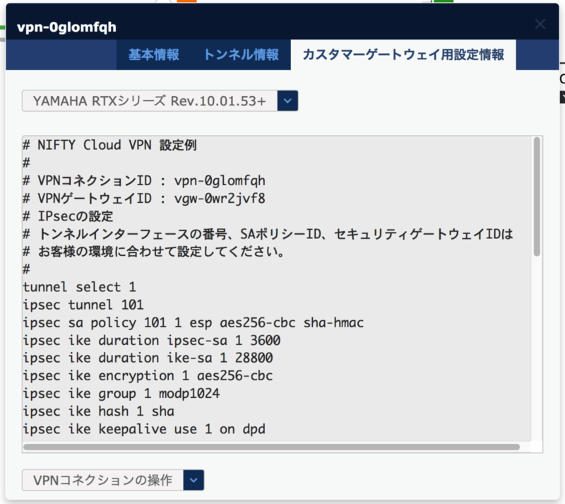Image resolution: width=565 pixels, height=504 pixels.
Task: Click the VPNゲートウェイID vgw-0wr2jvf8 line
Action: pos(127,198)
